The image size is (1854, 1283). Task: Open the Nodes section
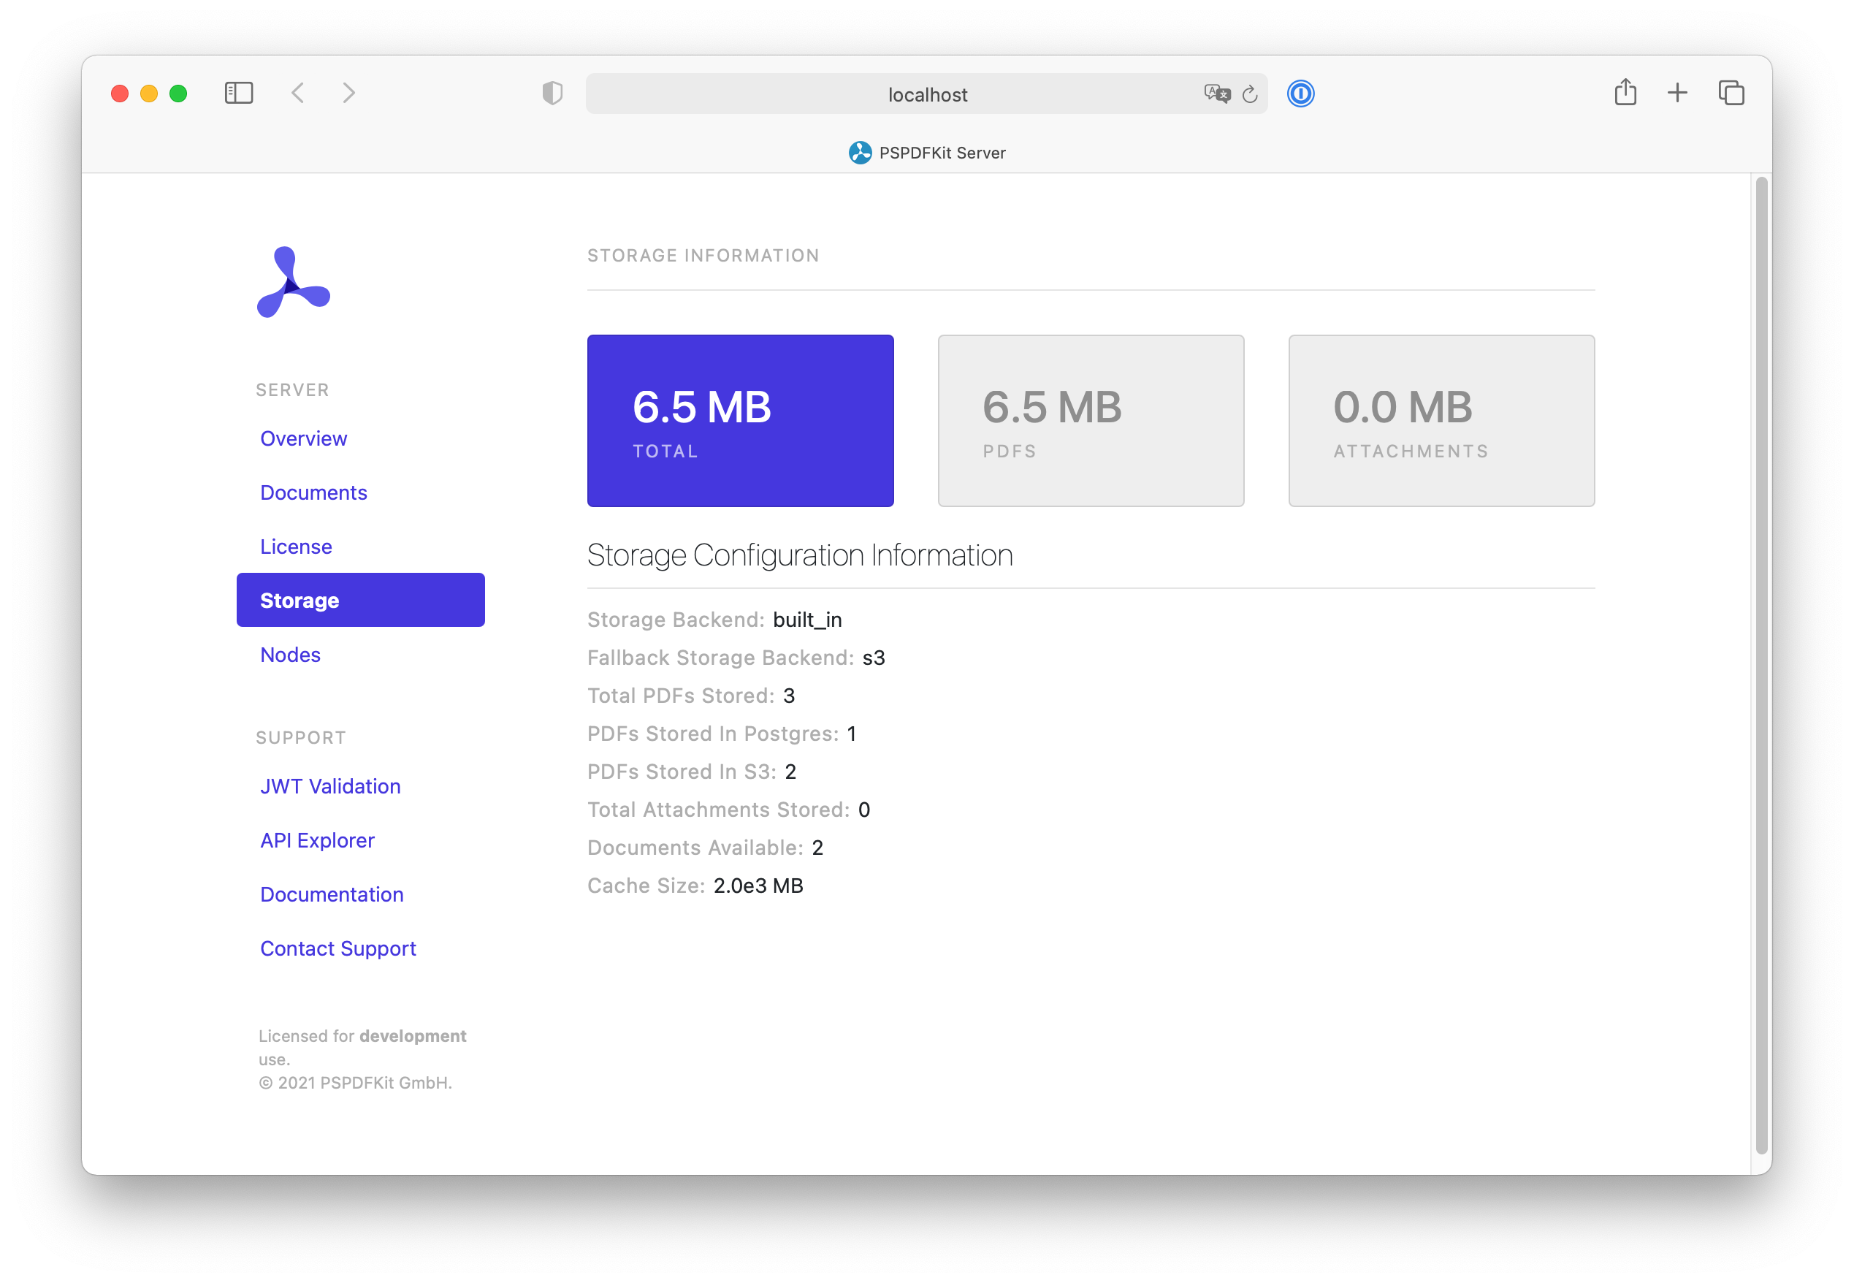coord(290,655)
